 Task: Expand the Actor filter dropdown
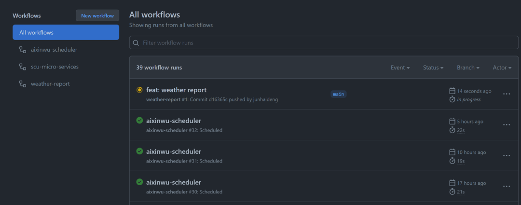[502, 68]
